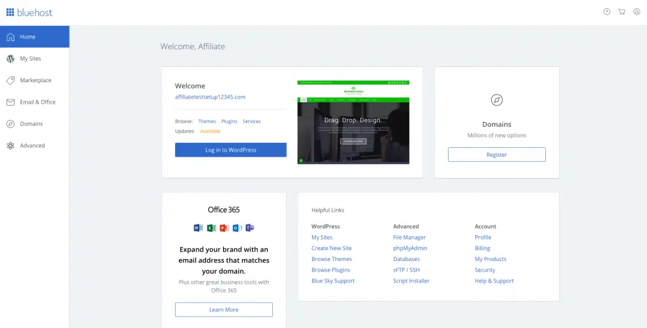Viewport: 647px width, 328px height.
Task: Click the Teams icon under Office 365
Action: coord(250,228)
